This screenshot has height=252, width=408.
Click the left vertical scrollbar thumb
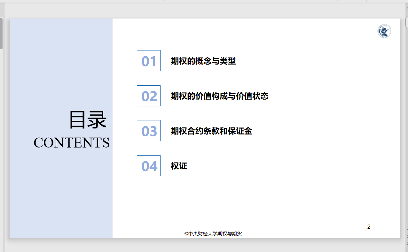pyautogui.click(x=1, y=34)
